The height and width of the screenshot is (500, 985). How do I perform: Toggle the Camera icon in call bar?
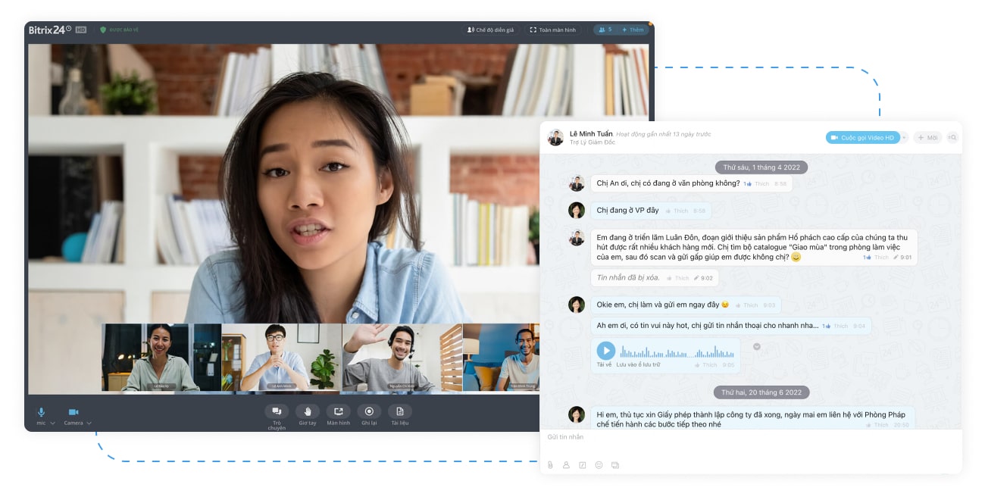pyautogui.click(x=73, y=412)
